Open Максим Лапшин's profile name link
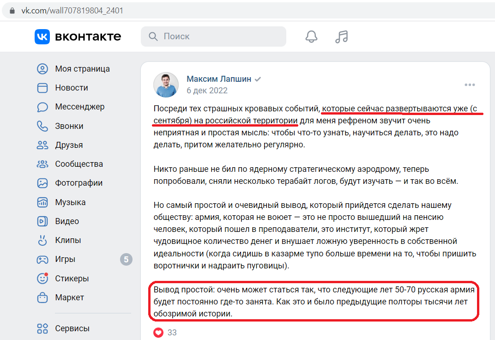 (x=219, y=79)
